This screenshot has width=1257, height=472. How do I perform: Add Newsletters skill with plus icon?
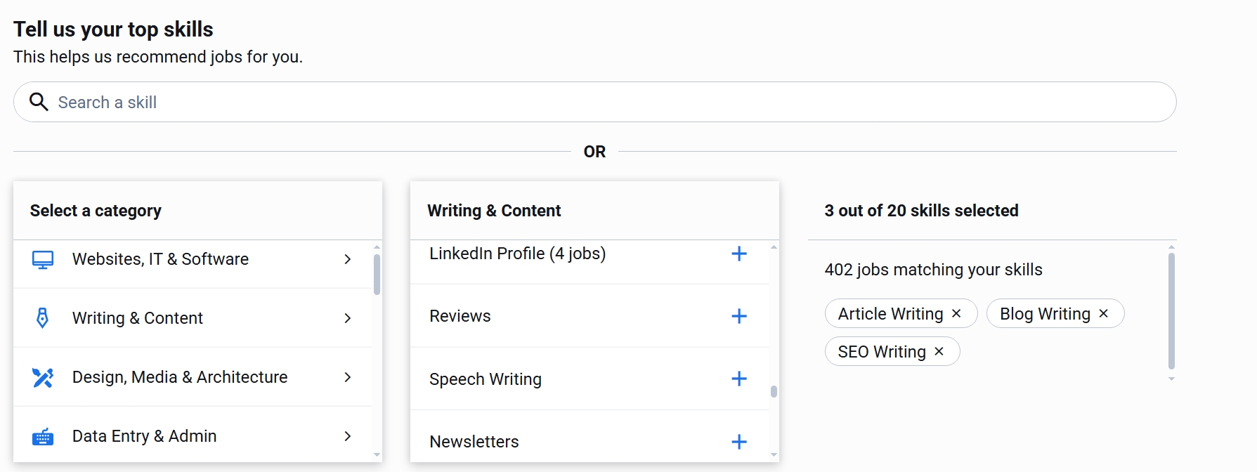click(739, 442)
